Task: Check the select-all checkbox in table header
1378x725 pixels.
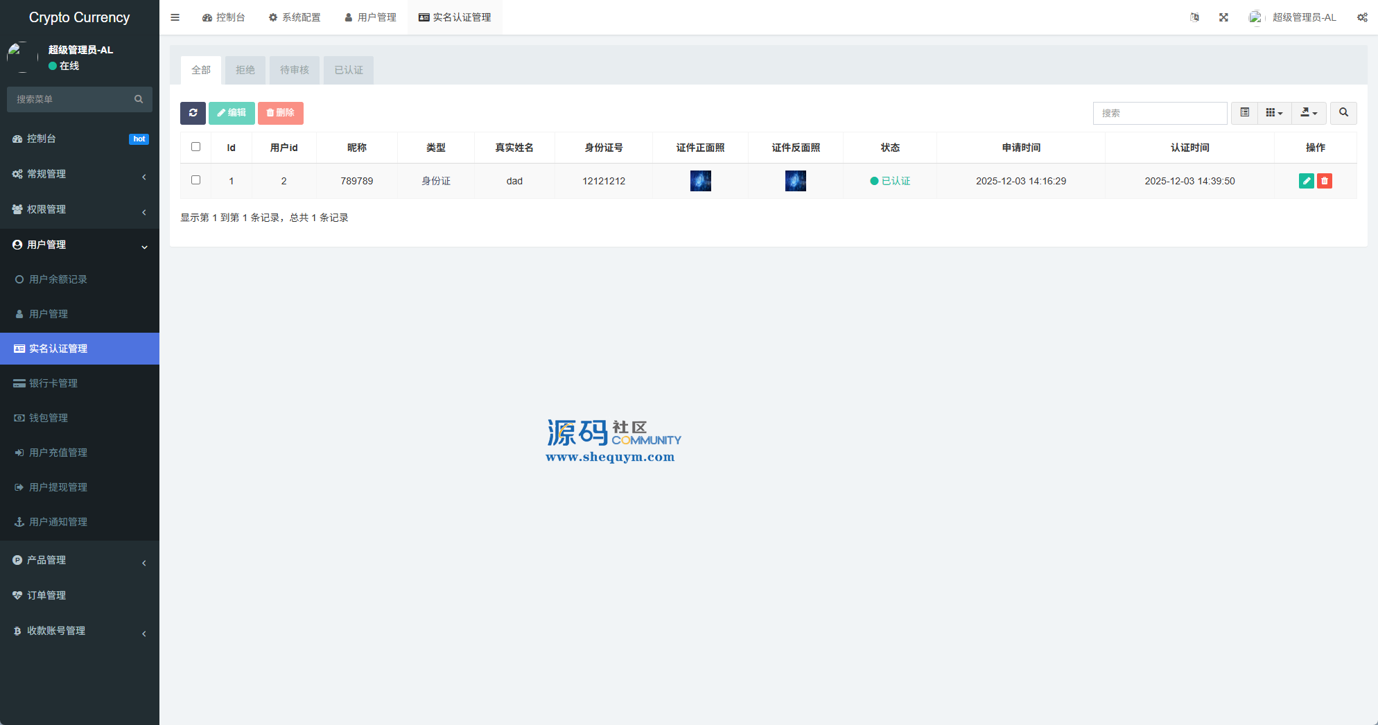Action: pos(195,147)
